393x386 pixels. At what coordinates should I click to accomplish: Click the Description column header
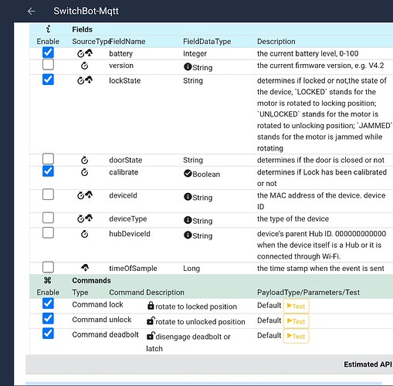(276, 42)
